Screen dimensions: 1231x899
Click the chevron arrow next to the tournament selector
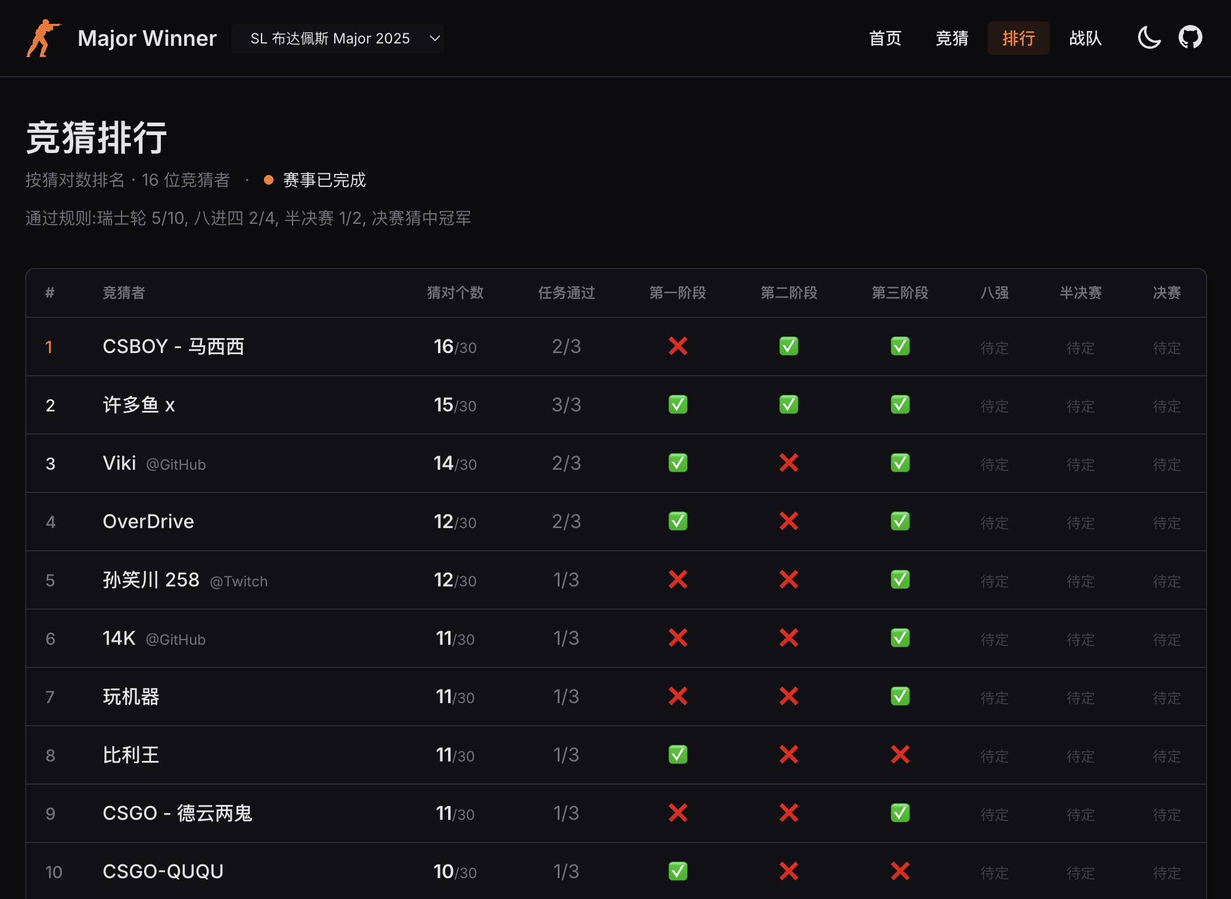coord(434,38)
